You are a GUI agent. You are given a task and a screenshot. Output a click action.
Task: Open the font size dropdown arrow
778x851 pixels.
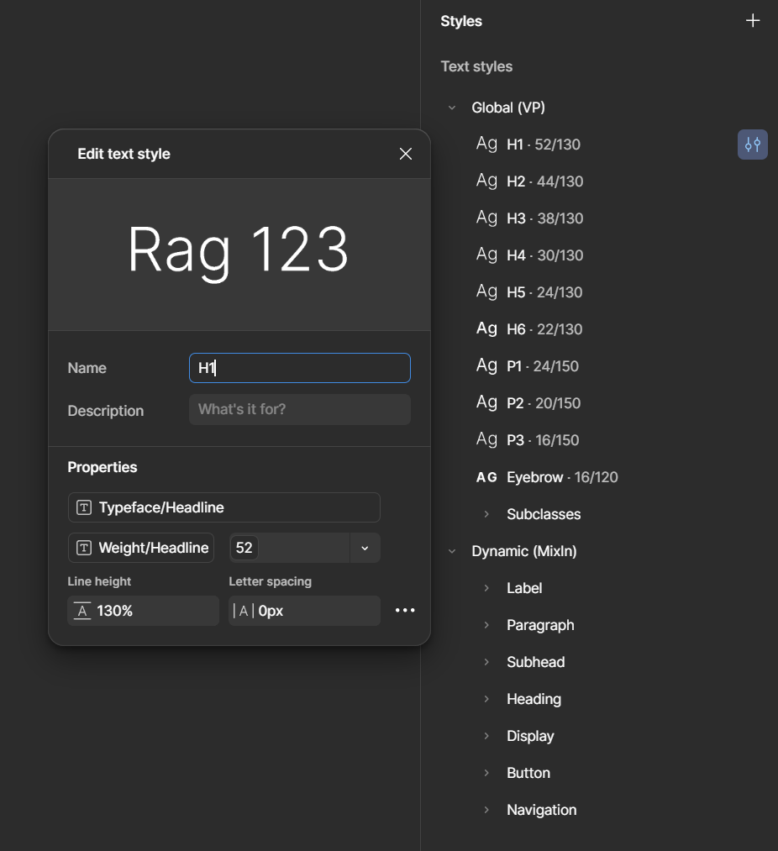(365, 548)
